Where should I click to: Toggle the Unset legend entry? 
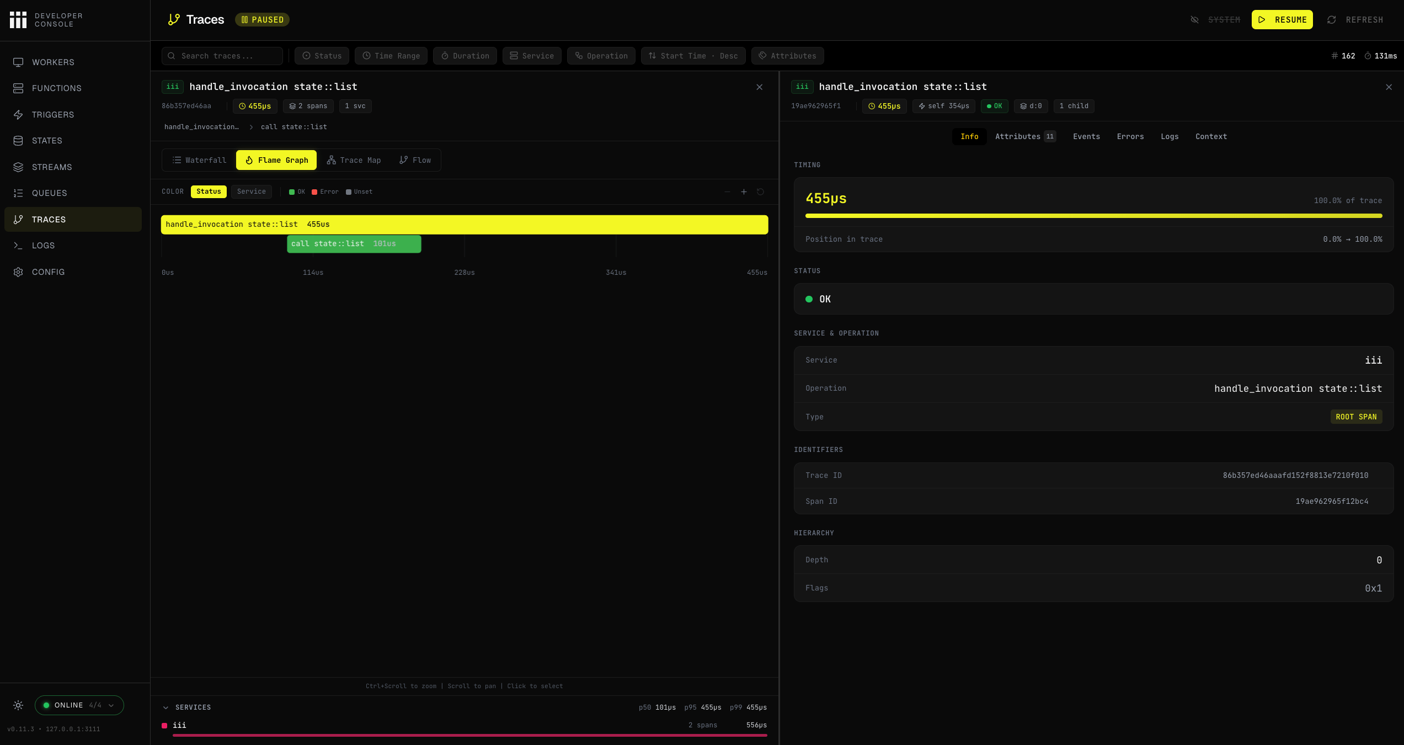tap(359, 192)
